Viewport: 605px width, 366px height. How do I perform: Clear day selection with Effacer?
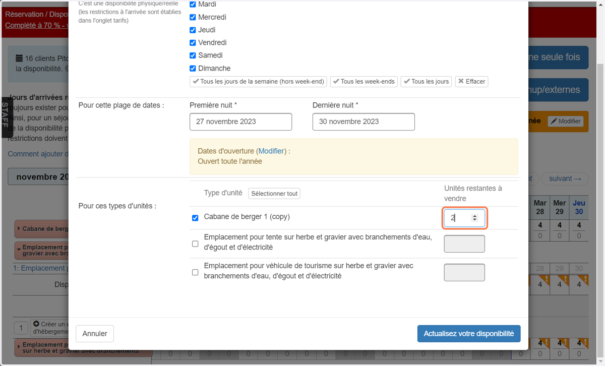click(471, 82)
